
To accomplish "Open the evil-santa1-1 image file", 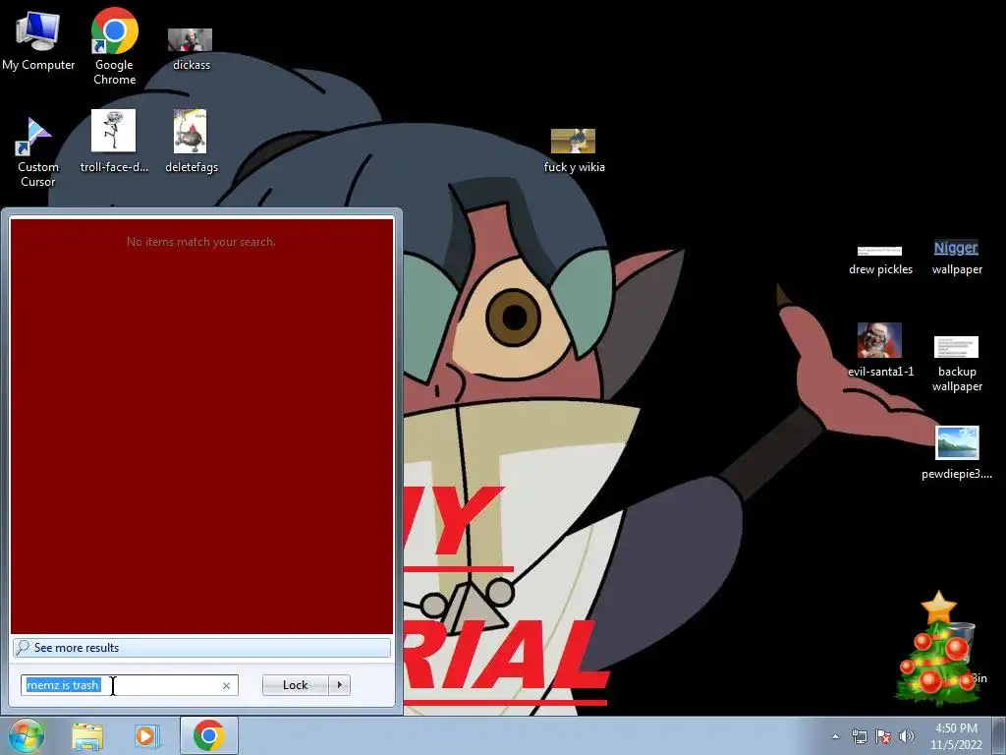I will 880,350.
